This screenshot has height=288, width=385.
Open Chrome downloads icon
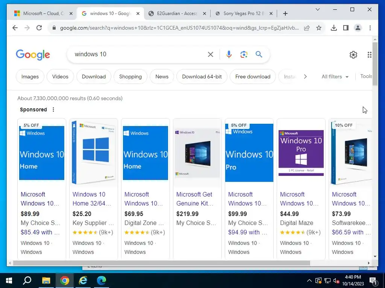334,28
